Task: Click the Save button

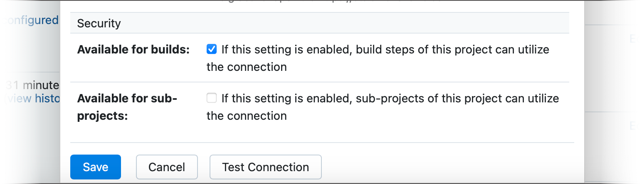Action: pos(96,167)
